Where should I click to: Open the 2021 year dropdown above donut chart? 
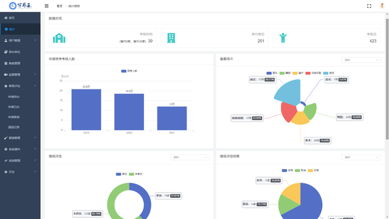coord(190,157)
